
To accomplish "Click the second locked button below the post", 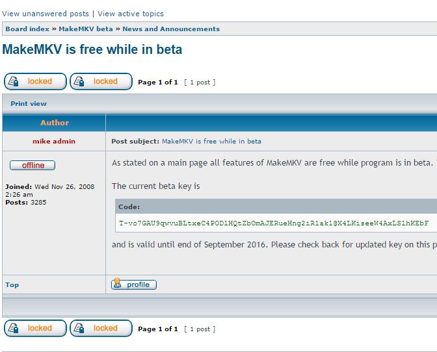I will tap(101, 329).
